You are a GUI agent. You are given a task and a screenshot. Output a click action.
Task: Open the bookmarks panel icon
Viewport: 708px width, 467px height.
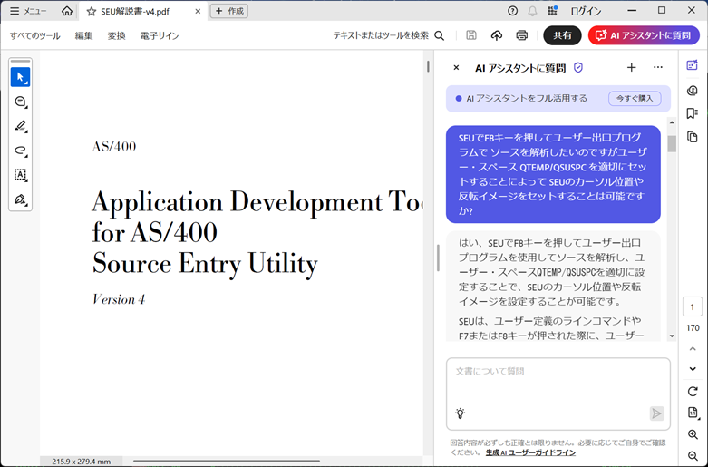click(693, 113)
